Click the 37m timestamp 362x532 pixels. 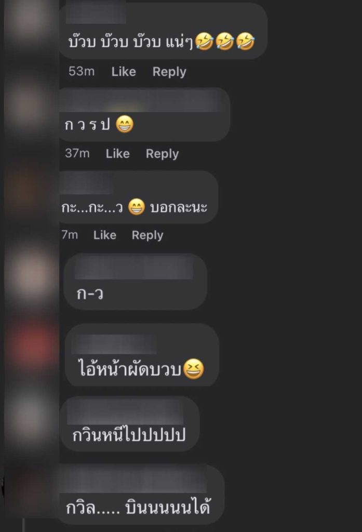point(77,153)
